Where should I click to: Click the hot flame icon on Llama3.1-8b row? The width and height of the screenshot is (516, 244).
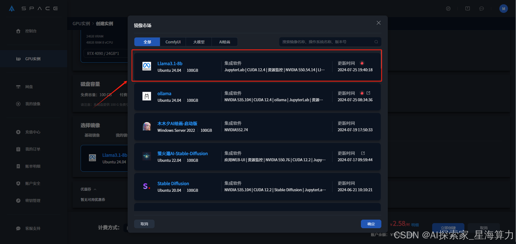[362, 63]
